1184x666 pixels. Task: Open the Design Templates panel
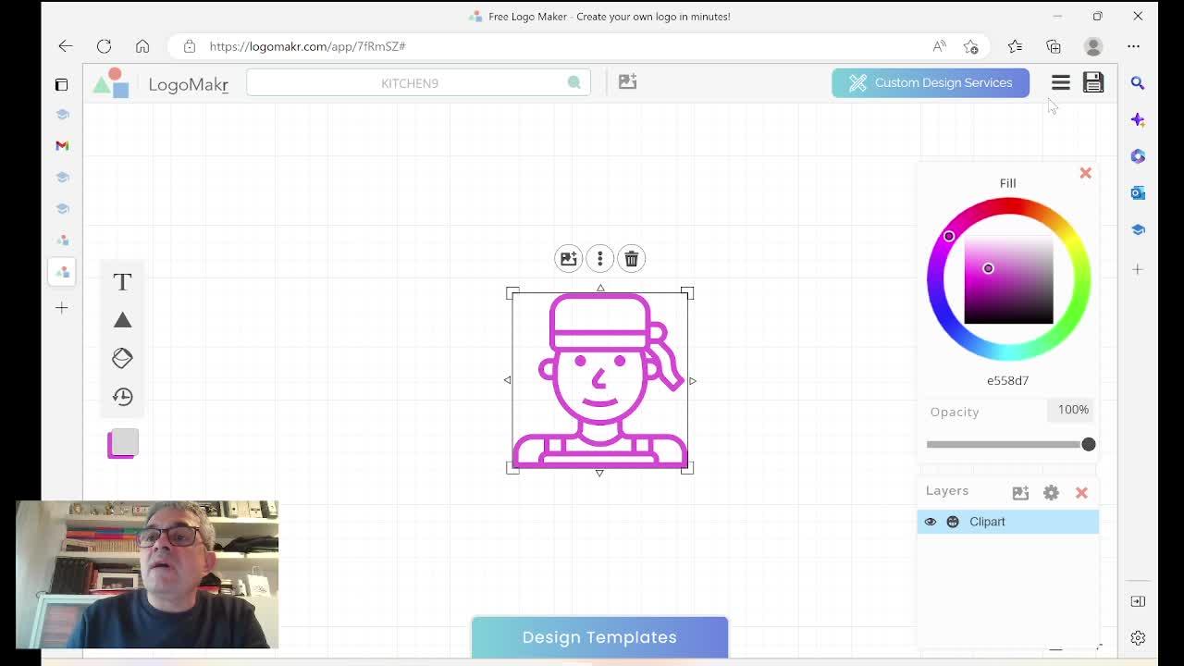click(599, 637)
